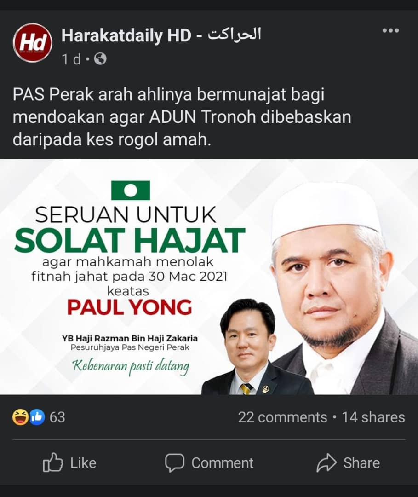Click the PAUL YONG red text in poster

[x=130, y=307]
